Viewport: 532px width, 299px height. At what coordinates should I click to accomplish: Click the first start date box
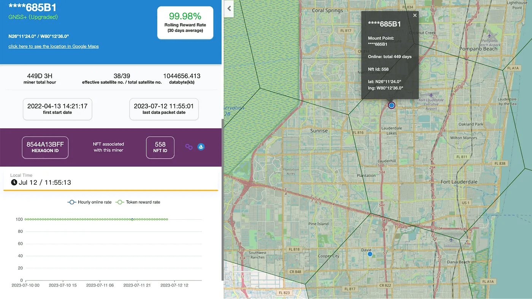point(57,109)
